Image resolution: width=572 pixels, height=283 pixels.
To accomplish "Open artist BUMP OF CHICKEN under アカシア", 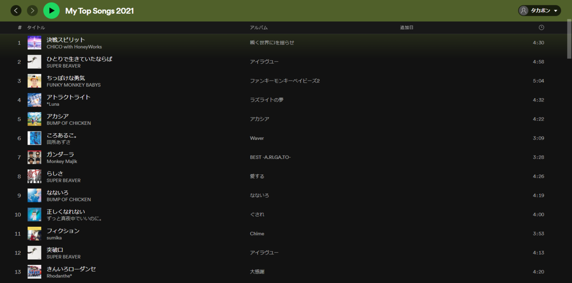I will [69, 123].
